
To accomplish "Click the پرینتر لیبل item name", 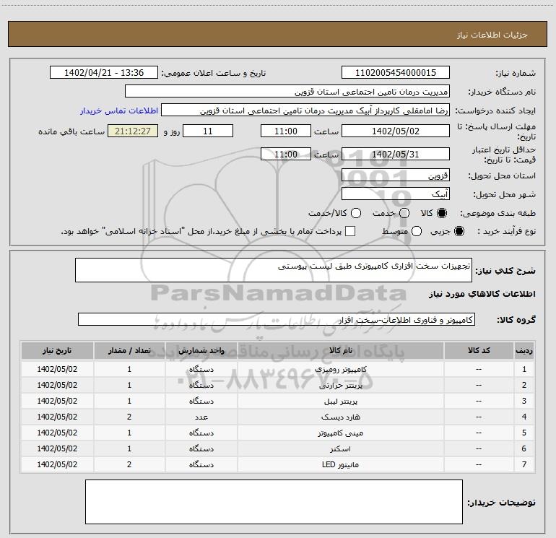I will click(340, 401).
